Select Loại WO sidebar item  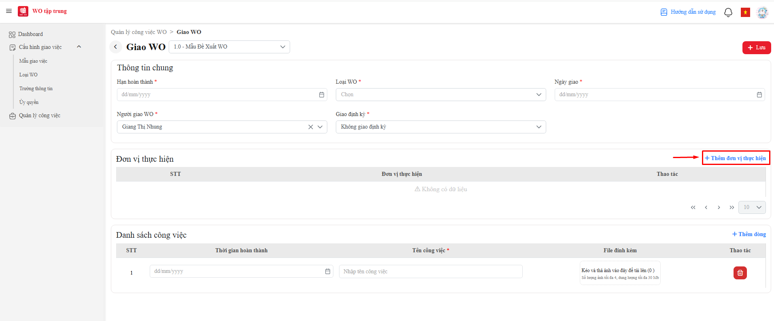coord(28,75)
